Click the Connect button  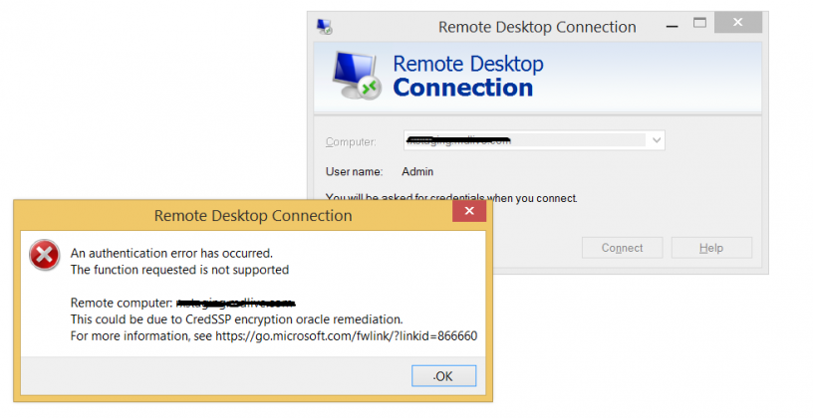pyautogui.click(x=622, y=248)
